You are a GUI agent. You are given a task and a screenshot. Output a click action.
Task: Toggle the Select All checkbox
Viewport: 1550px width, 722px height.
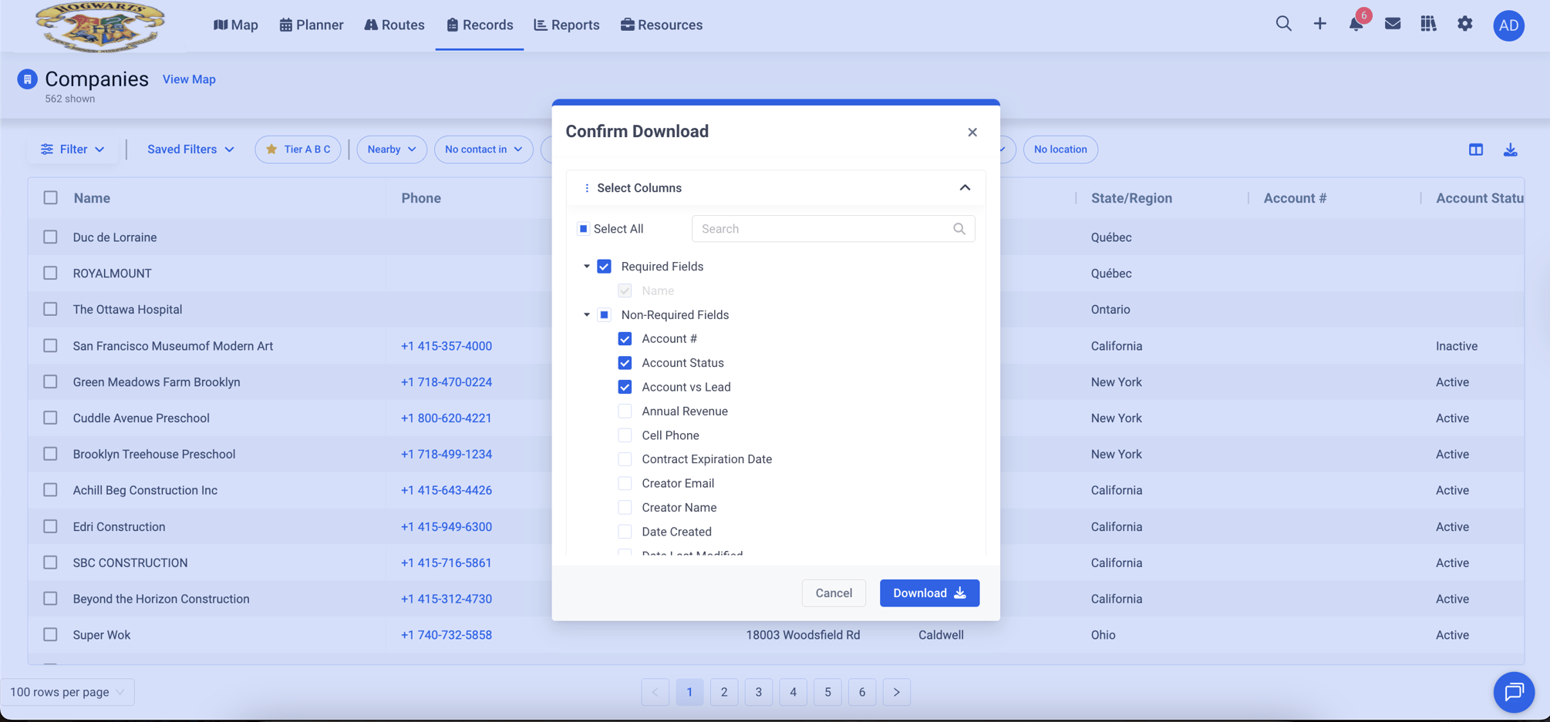(584, 229)
